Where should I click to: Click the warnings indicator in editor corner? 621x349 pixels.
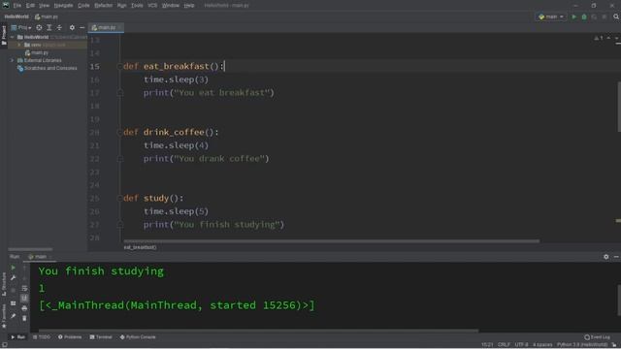pyautogui.click(x=599, y=38)
